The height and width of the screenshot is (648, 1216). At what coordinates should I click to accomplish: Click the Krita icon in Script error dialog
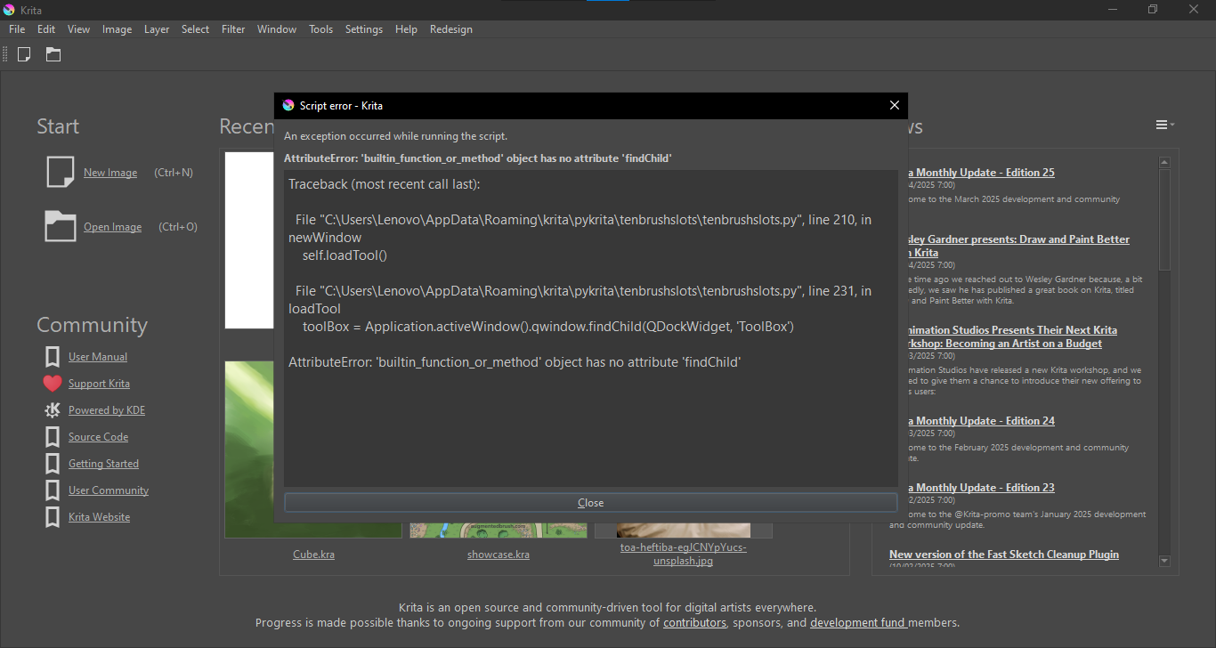click(288, 105)
